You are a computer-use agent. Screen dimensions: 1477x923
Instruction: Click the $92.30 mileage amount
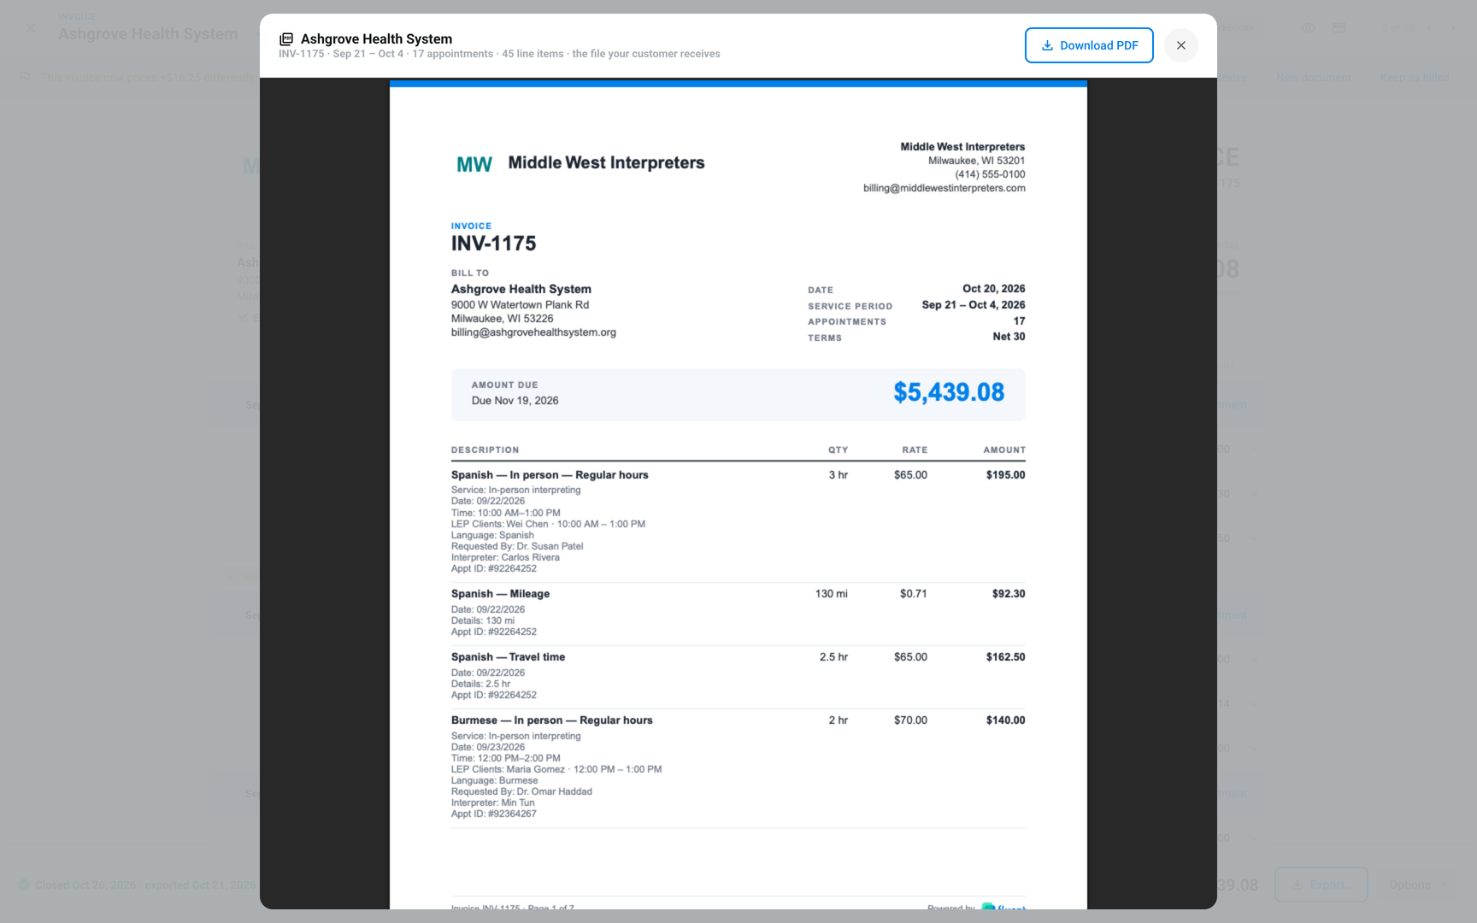pyautogui.click(x=1009, y=594)
